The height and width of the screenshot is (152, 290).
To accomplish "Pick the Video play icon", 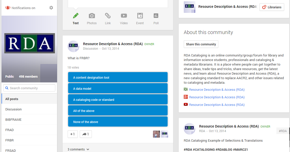I will point(124,16).
